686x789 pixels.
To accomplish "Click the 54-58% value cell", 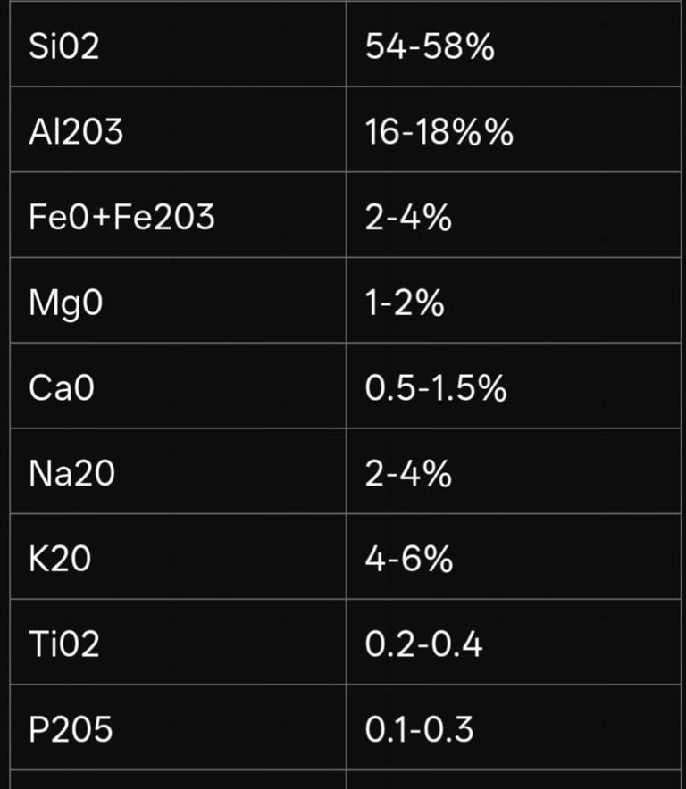I will 514,45.
